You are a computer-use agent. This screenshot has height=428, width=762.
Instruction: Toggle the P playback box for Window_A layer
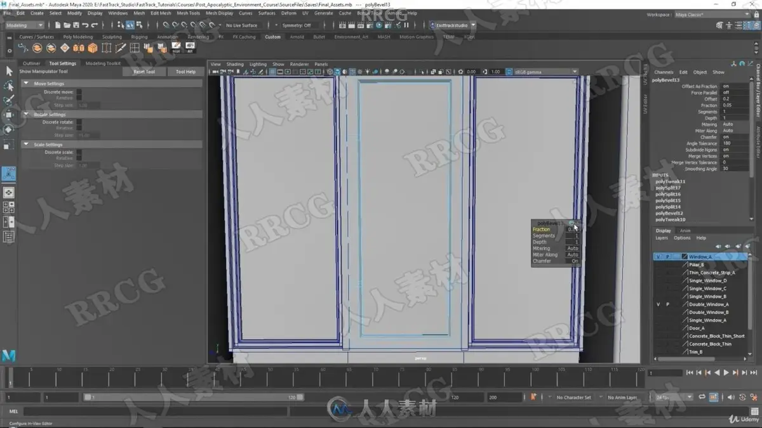tap(667, 257)
